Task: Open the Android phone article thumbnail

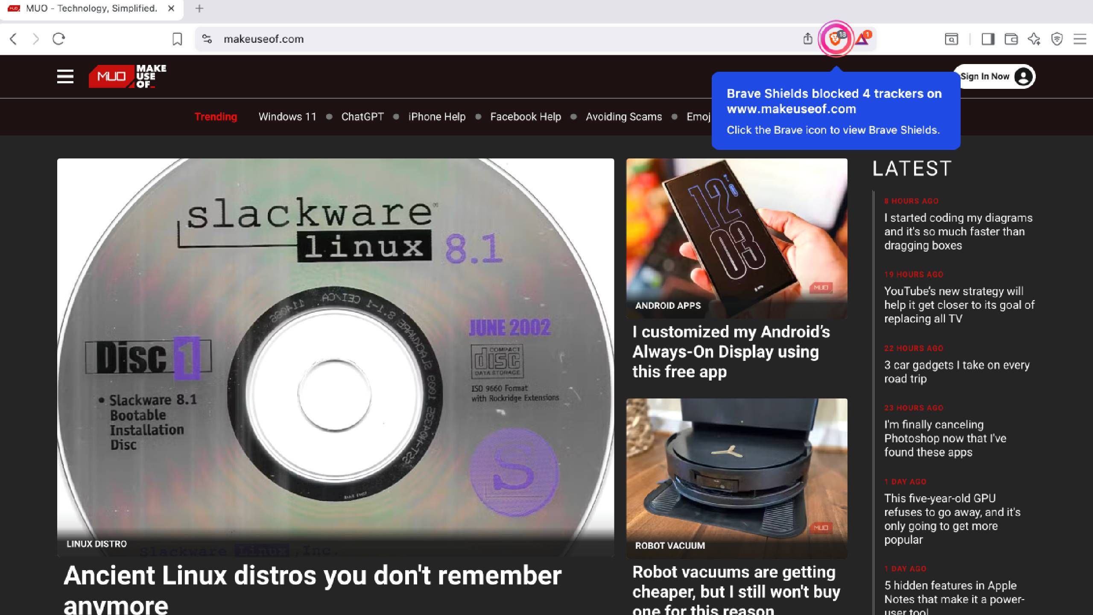Action: pos(736,238)
